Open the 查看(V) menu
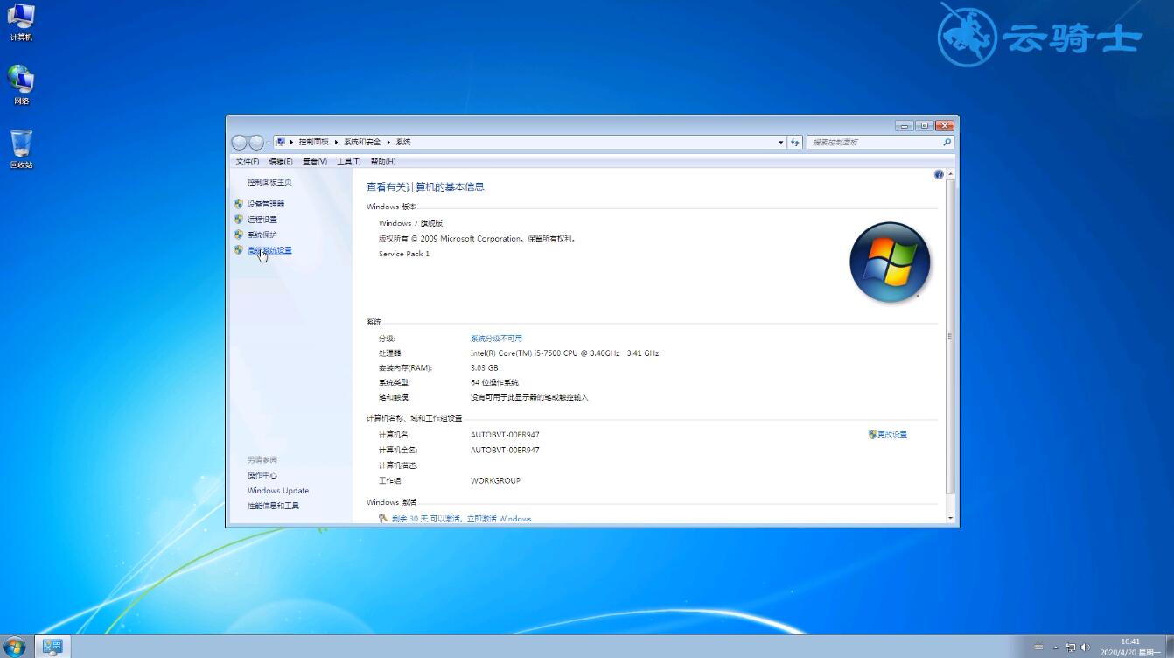 pos(315,161)
